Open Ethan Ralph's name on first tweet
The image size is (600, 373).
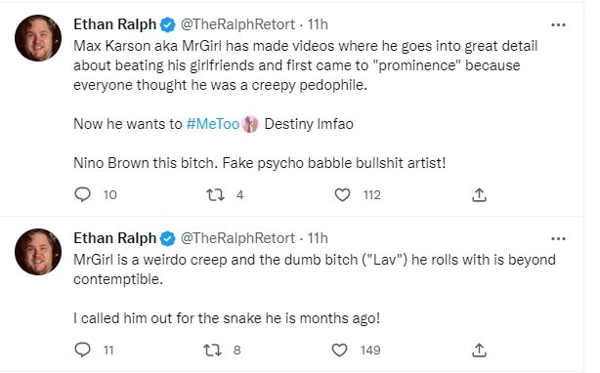pos(114,24)
